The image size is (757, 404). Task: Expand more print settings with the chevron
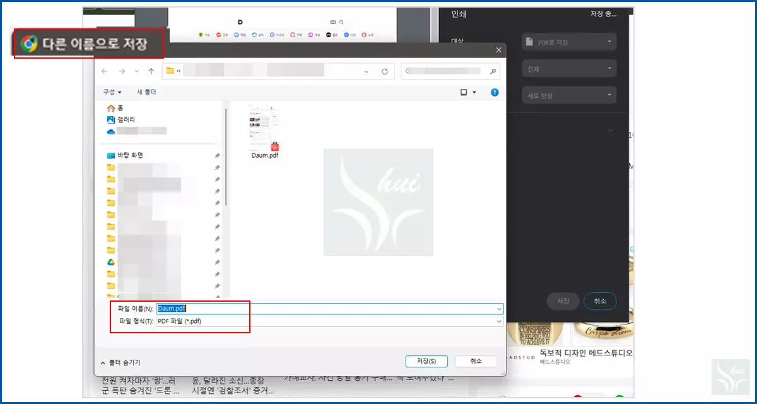pyautogui.click(x=609, y=129)
